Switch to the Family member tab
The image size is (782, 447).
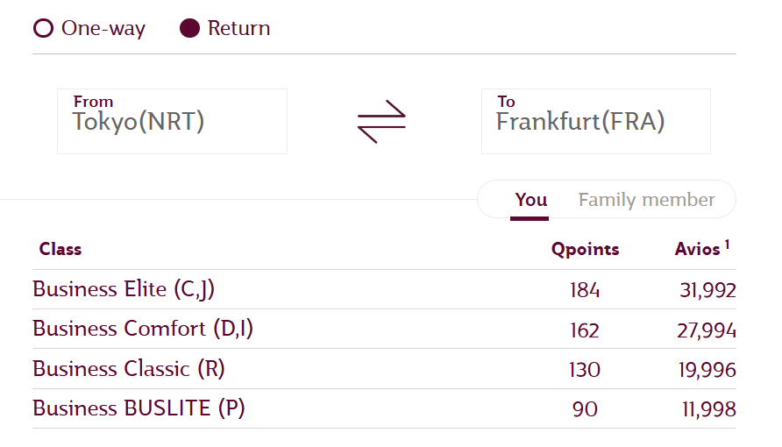[646, 200]
